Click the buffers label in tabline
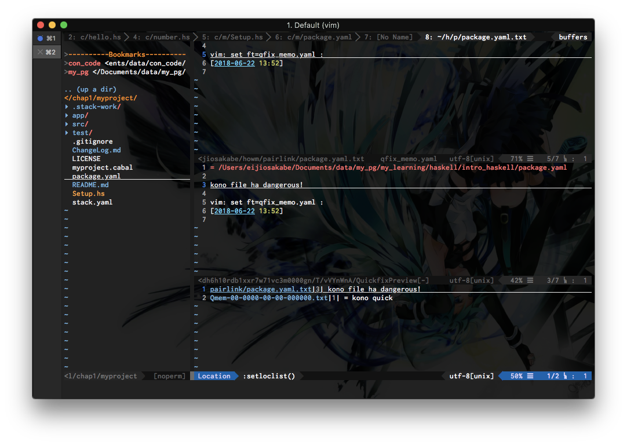Screen dimensions: 627x445 pos(573,37)
